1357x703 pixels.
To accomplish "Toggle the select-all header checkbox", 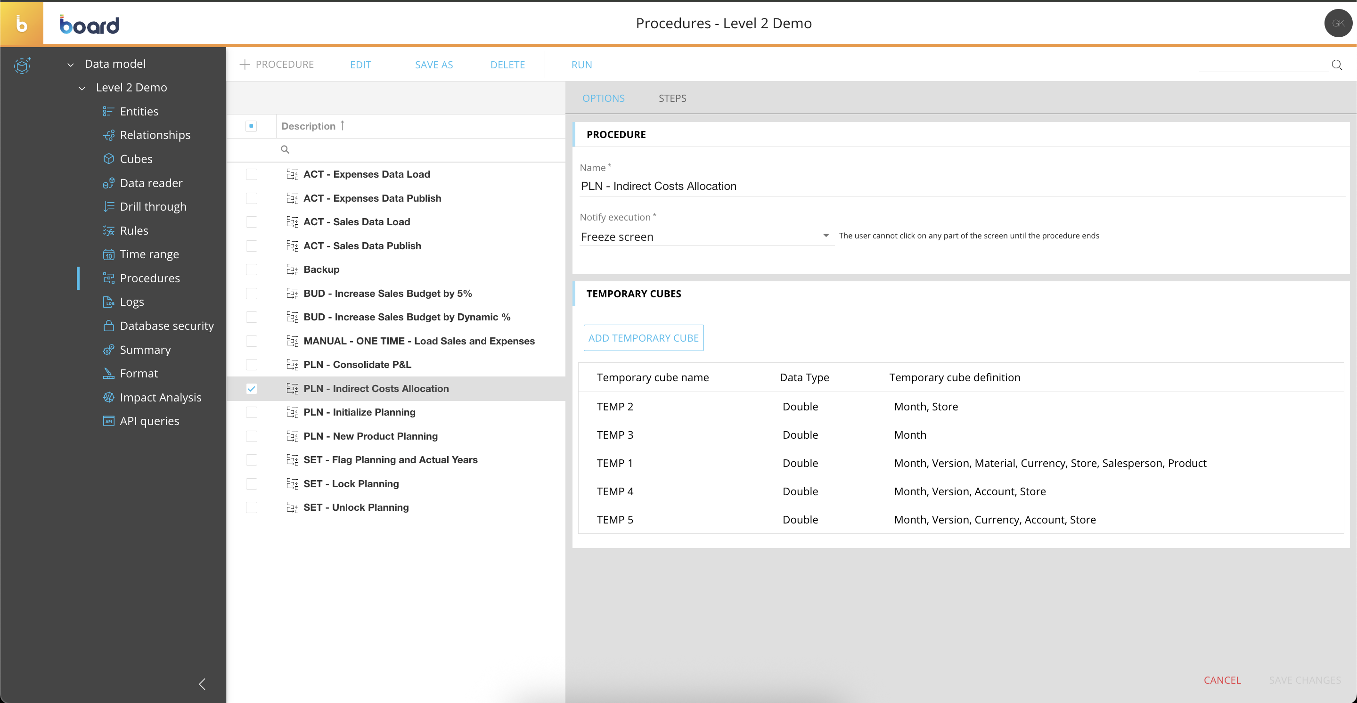I will [251, 126].
